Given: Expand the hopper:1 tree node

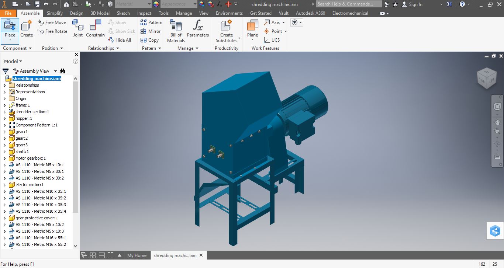Looking at the screenshot, I should pyautogui.click(x=5, y=118).
